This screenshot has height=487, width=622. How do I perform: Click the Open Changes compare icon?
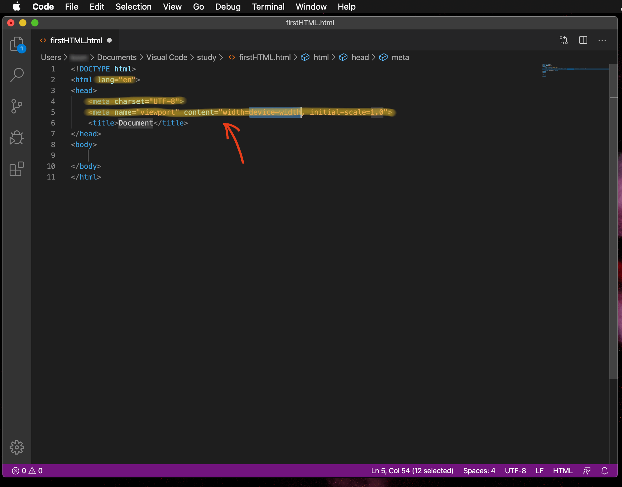click(564, 40)
